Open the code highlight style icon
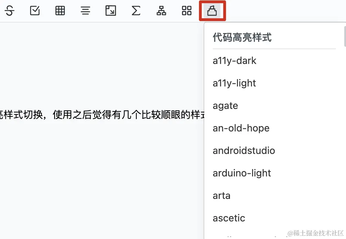The image size is (346, 239). [212, 11]
